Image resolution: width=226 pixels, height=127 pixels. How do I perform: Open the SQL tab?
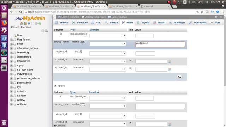[x=96, y=23]
